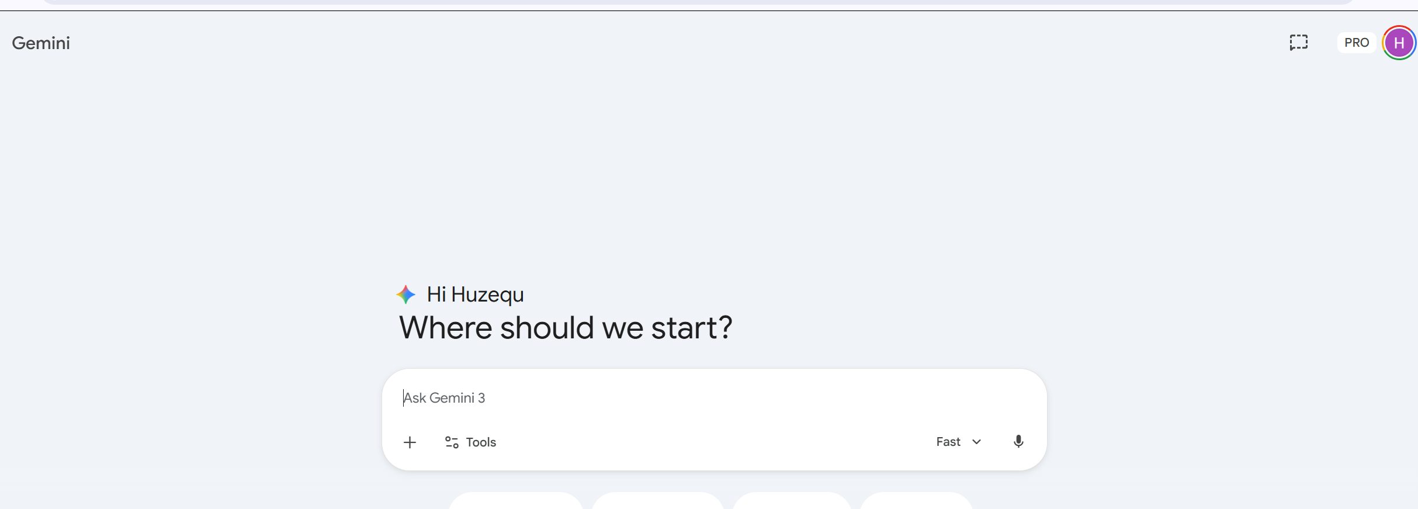The height and width of the screenshot is (509, 1418).
Task: Open a temporary chat with the dashed square icon
Action: 1298,43
